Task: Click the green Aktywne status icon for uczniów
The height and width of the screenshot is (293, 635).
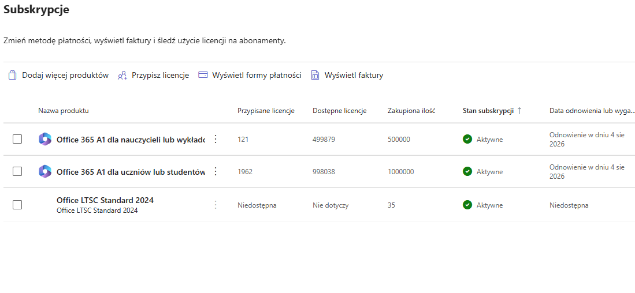Action: [467, 171]
